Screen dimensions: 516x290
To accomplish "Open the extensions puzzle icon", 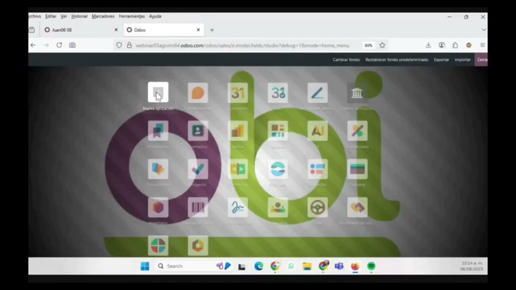I will tap(455, 45).
